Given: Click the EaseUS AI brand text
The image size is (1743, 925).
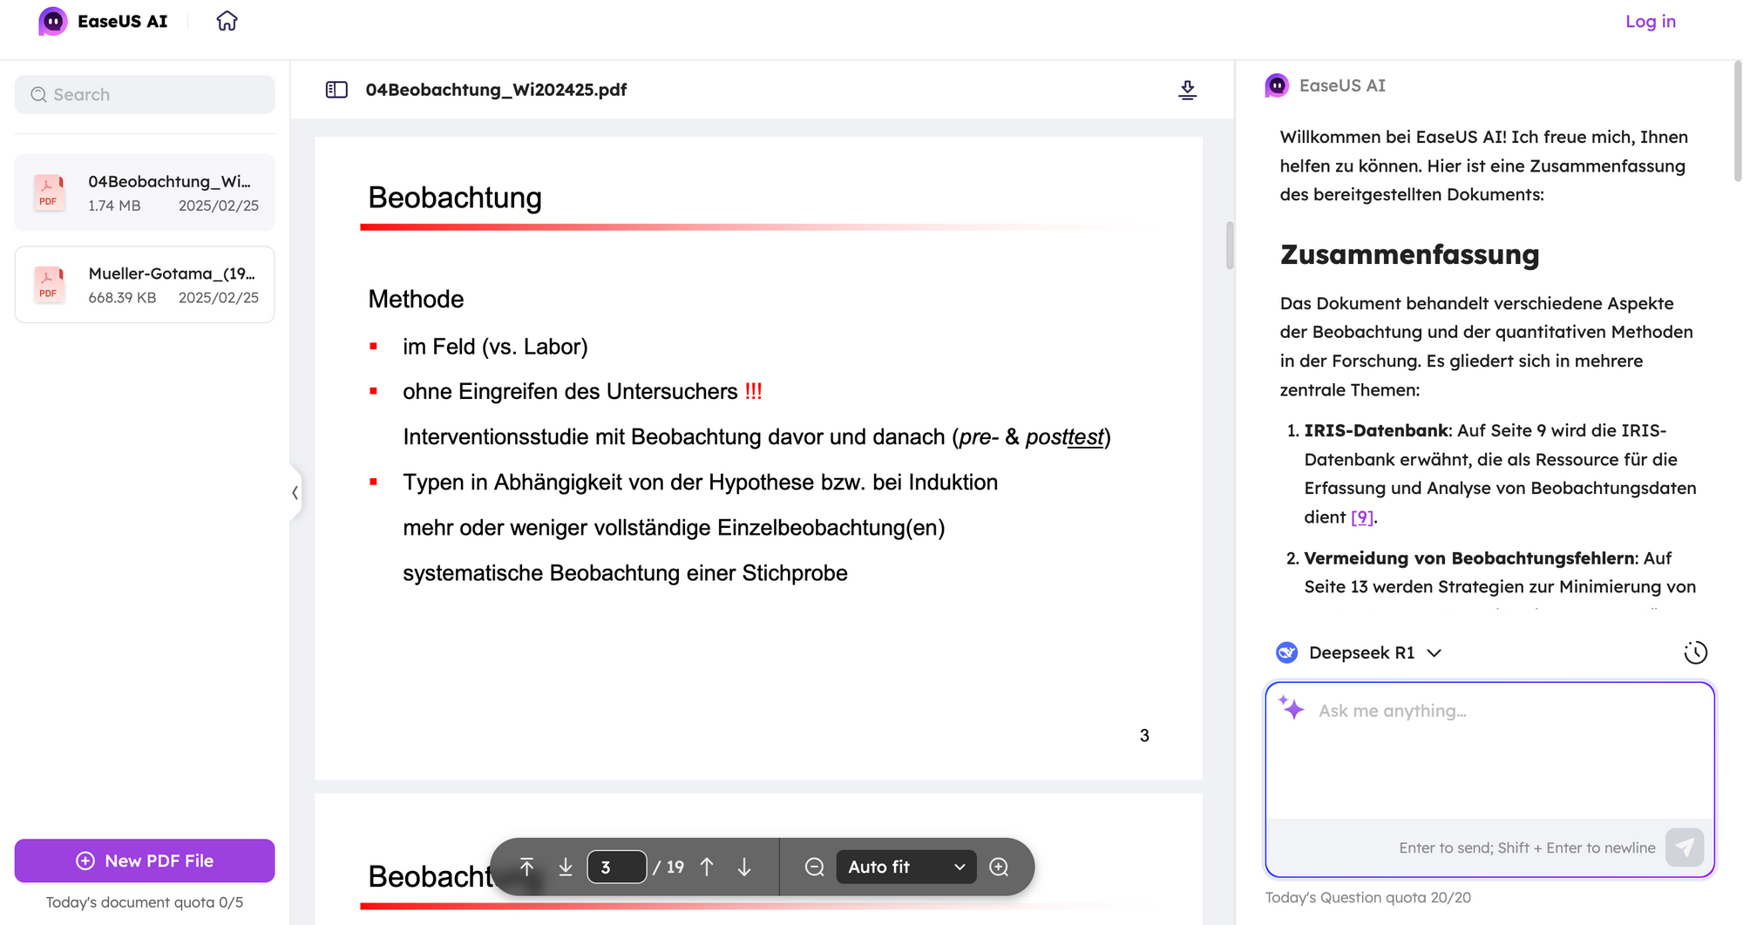Looking at the screenshot, I should [122, 21].
